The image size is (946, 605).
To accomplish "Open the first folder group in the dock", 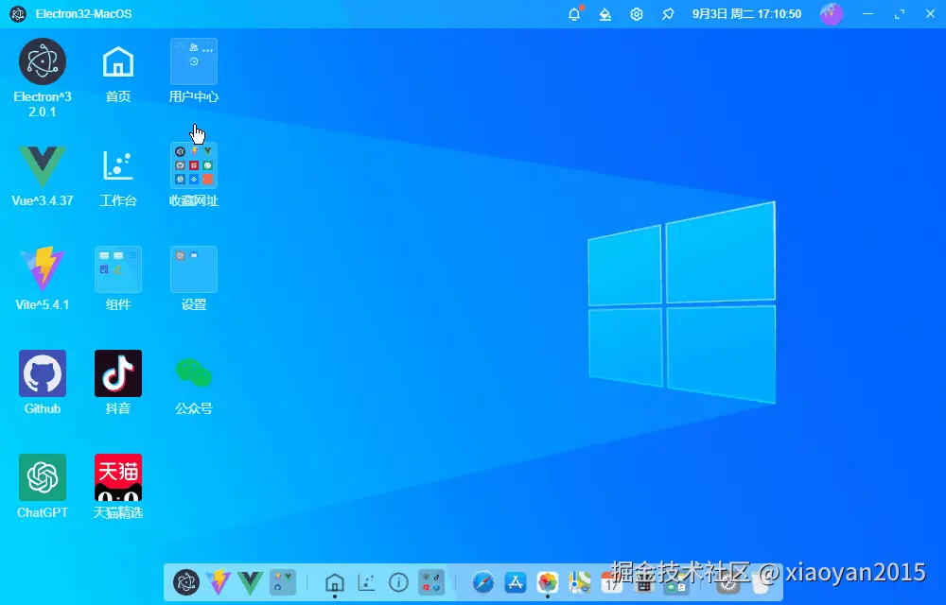I will coord(282,582).
